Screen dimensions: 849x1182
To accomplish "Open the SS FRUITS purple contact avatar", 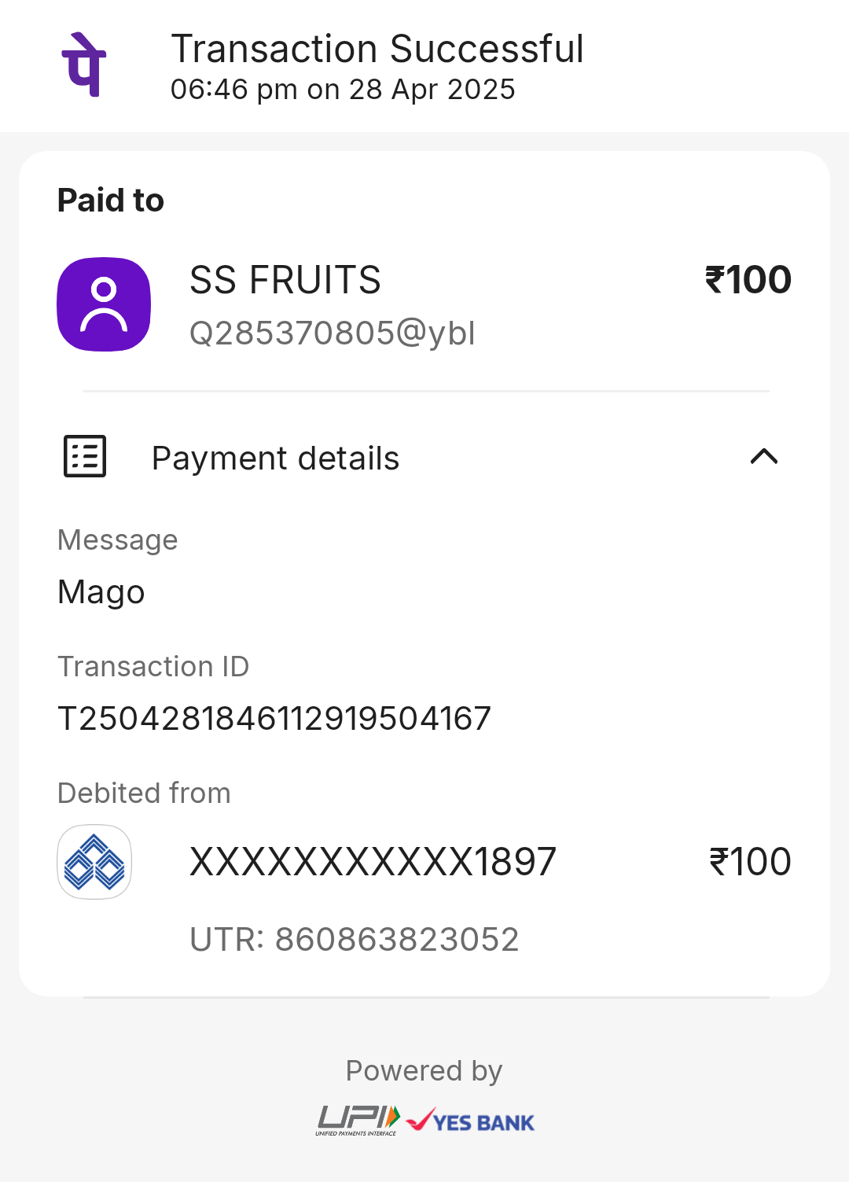I will [x=104, y=304].
